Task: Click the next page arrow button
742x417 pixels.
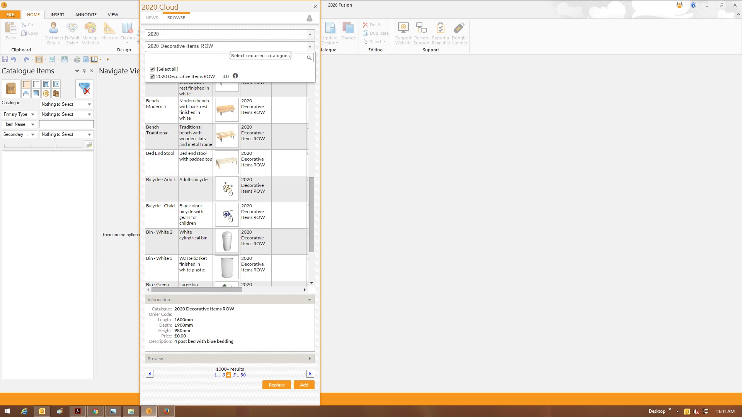Action: point(310,374)
